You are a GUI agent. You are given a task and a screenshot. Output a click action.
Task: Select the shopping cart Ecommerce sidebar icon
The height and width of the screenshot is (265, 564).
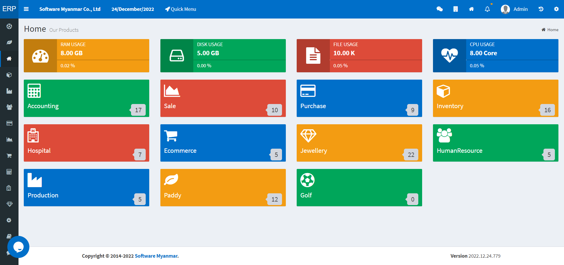9,156
